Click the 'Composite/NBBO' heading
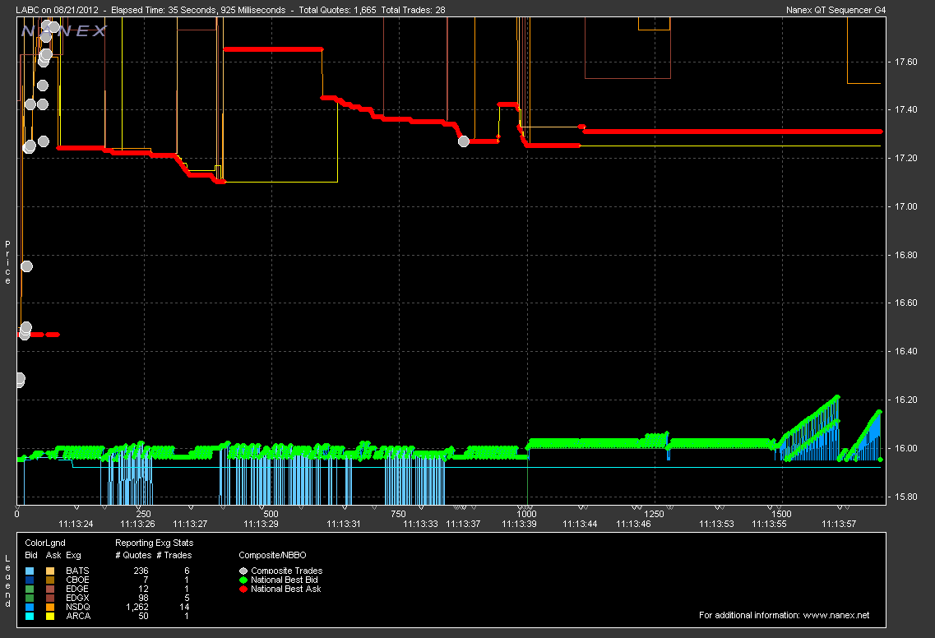935x638 pixels. point(272,555)
